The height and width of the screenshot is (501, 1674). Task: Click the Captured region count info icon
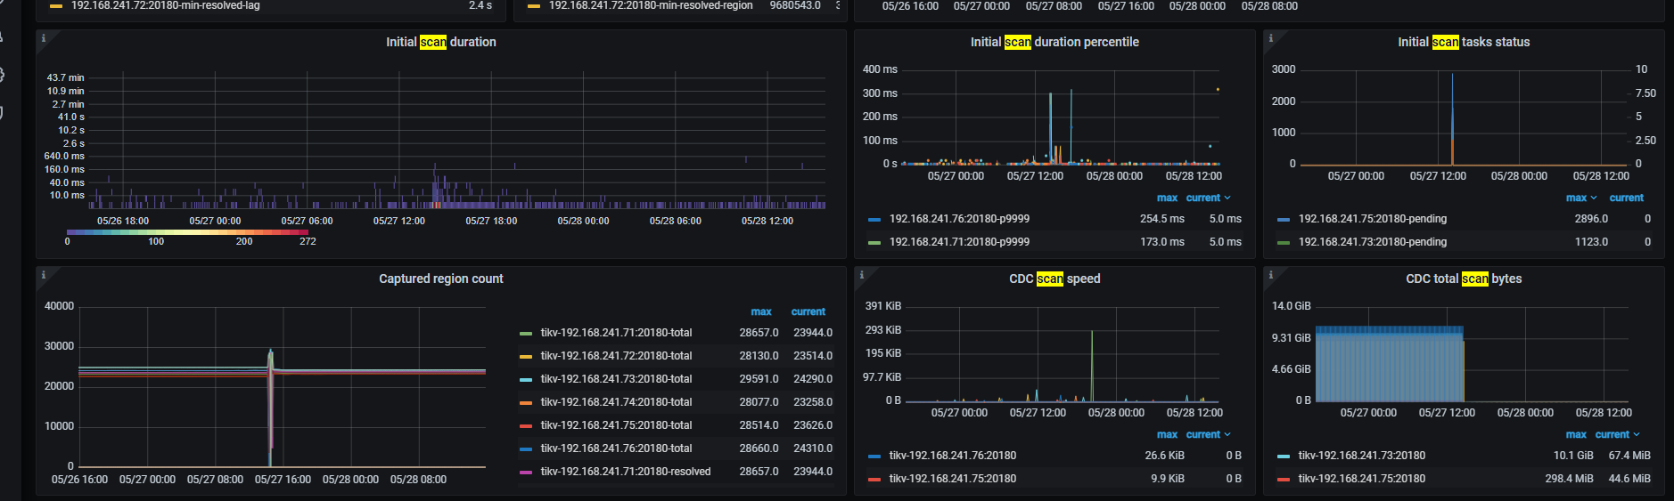click(x=44, y=275)
